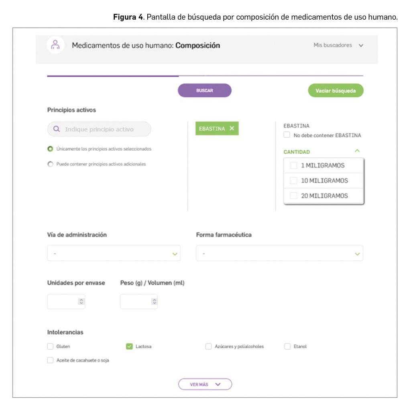
Task: Remove EBASTINA tag with the X icon
Action: point(232,128)
